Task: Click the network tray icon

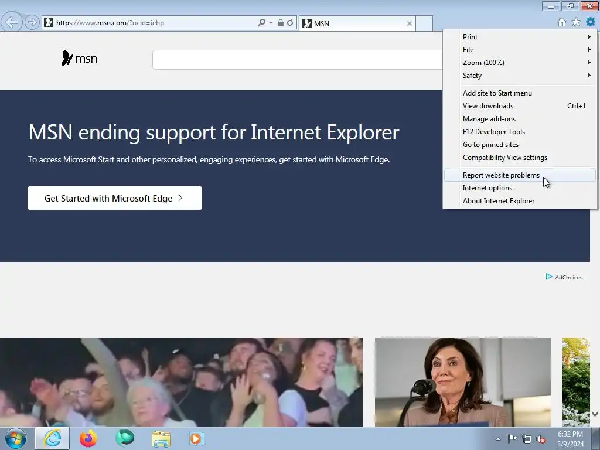Action: pos(527,439)
